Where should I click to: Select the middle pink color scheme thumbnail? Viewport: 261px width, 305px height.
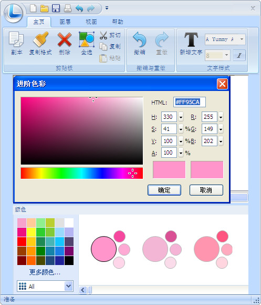(x=162, y=249)
